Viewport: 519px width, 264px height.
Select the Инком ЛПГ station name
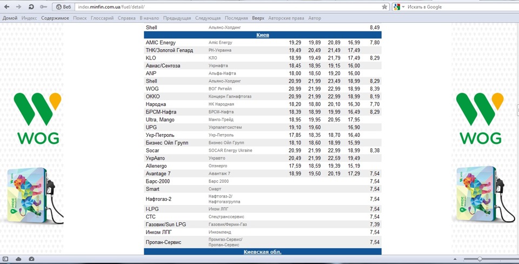pos(158,232)
